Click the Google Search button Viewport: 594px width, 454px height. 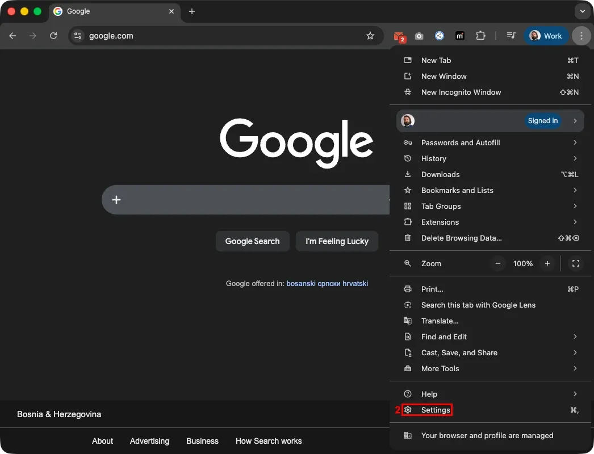[x=252, y=241]
